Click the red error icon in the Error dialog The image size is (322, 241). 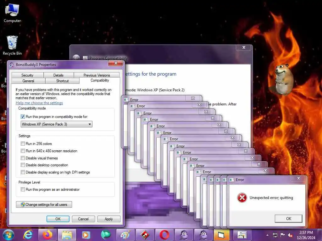(x=242, y=198)
